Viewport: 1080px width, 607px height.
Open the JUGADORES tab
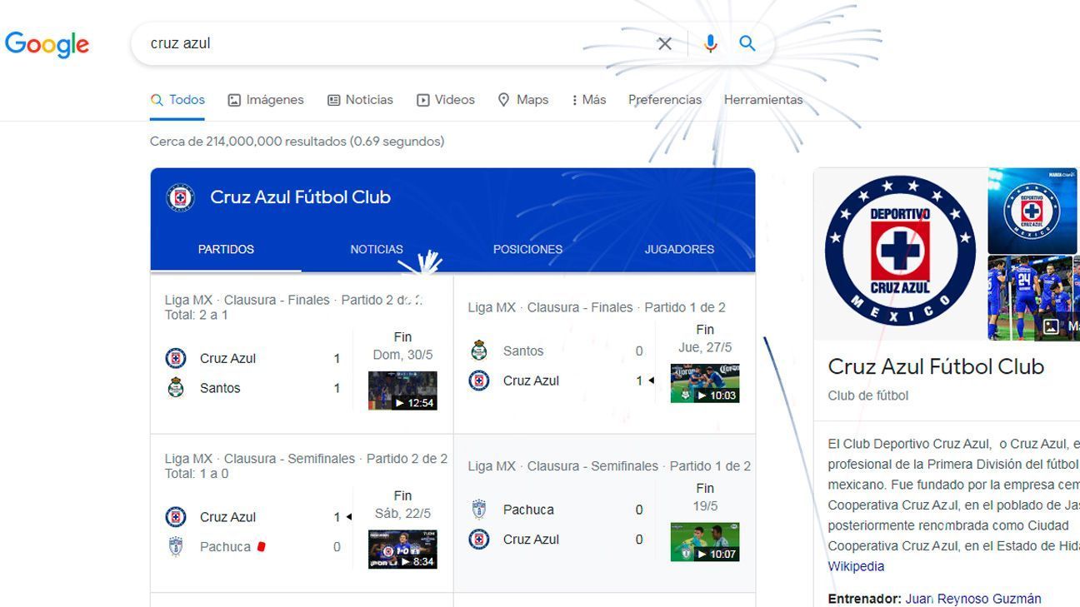point(679,249)
